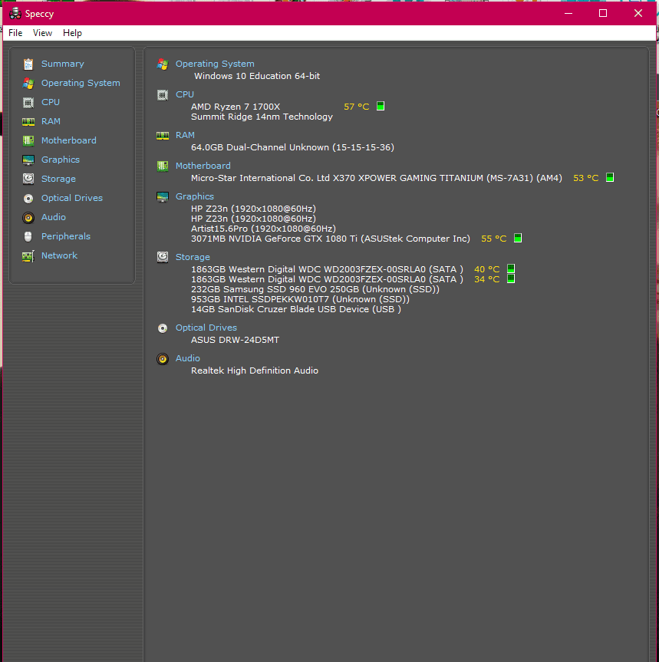Click the Peripherals mouse icon in sidebar

[28, 236]
